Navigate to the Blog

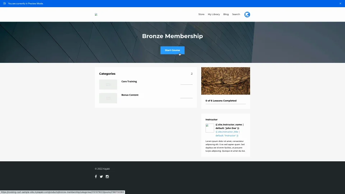click(226, 14)
